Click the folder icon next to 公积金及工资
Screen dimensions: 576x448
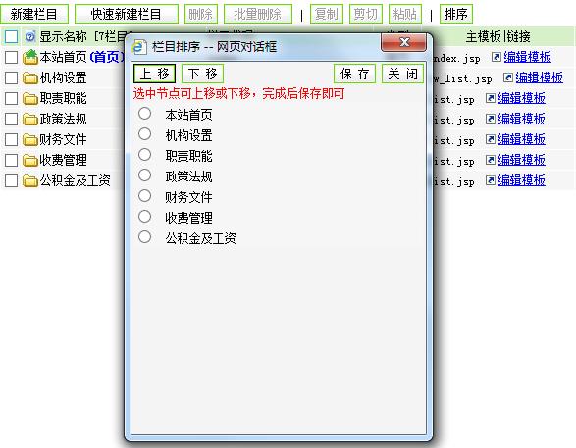click(x=30, y=180)
